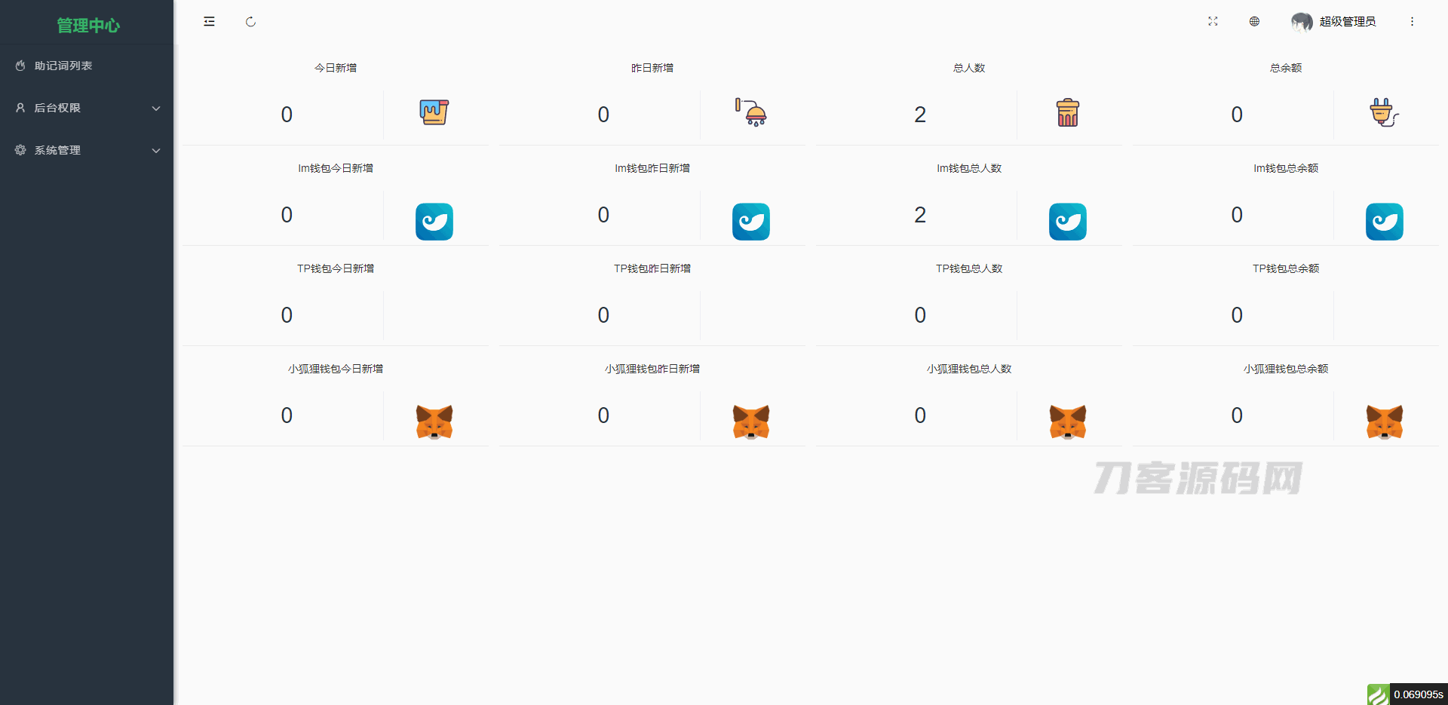Image resolution: width=1448 pixels, height=705 pixels.
Task: Click the green debug trace icon at bottom right
Action: tap(1378, 694)
